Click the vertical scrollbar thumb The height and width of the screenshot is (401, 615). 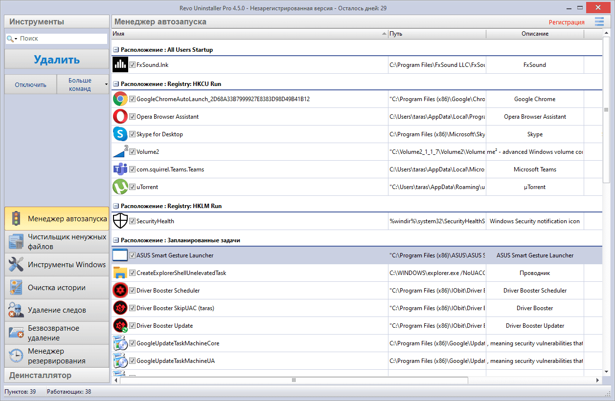[x=606, y=110]
